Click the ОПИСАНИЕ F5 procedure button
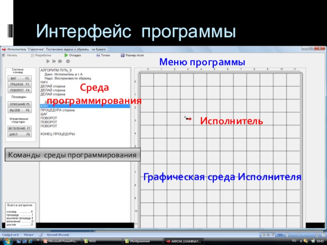 pyautogui.click(x=20, y=104)
